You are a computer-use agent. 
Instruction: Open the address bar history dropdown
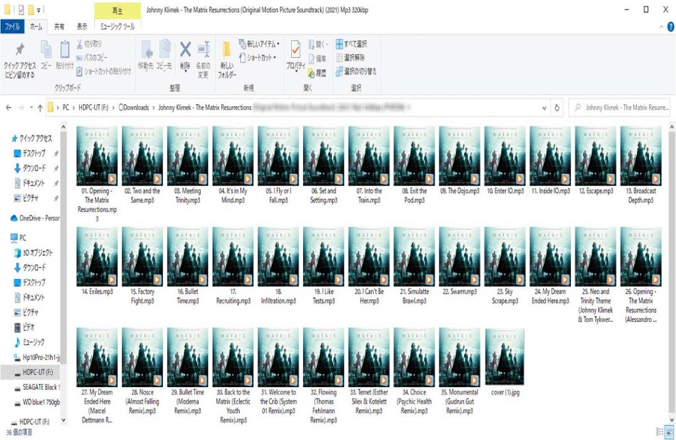point(544,108)
